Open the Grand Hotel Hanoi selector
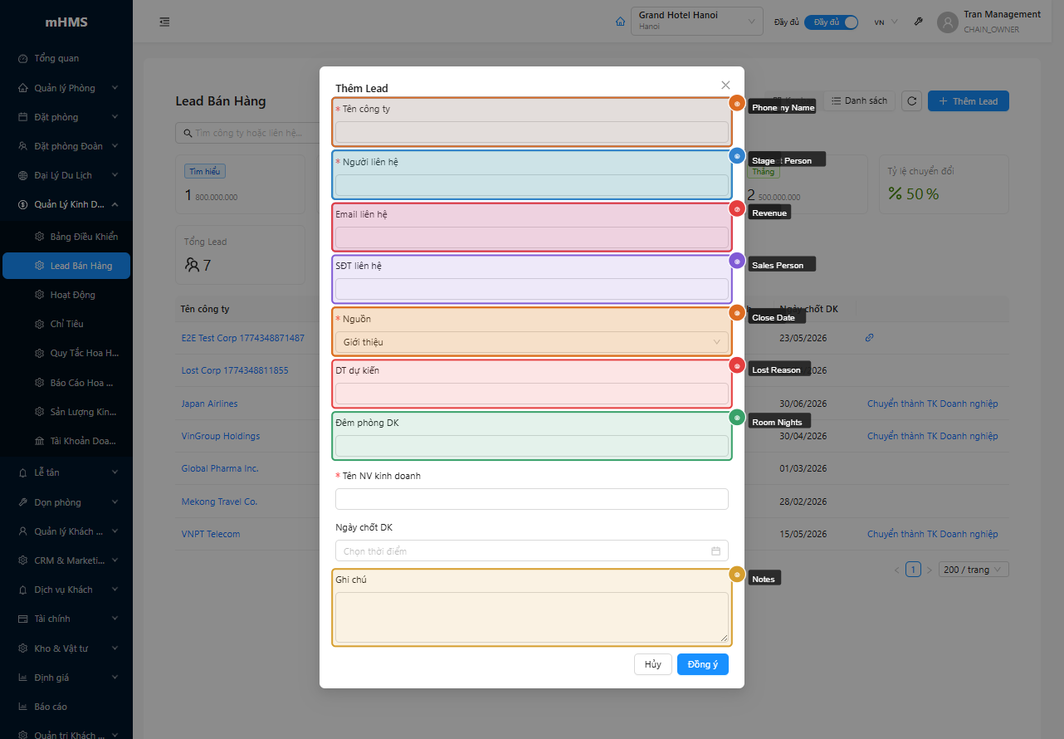 tap(696, 22)
